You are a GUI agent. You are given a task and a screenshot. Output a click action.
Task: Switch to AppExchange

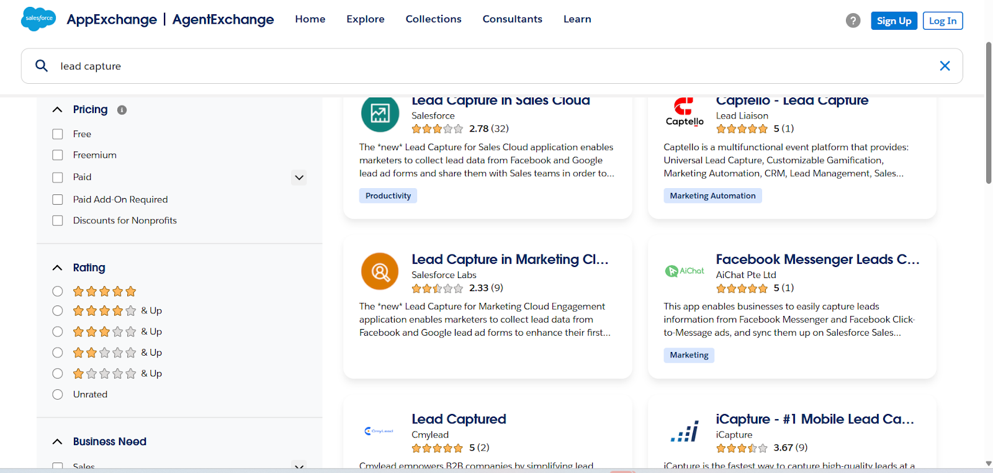(112, 20)
